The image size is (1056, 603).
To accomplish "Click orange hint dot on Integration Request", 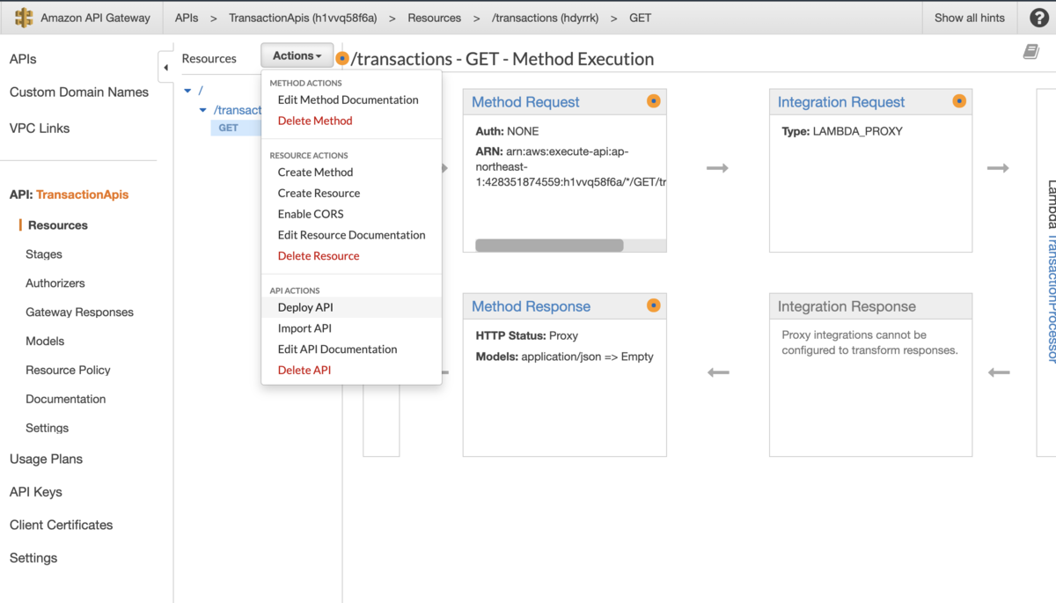I will tap(959, 101).
